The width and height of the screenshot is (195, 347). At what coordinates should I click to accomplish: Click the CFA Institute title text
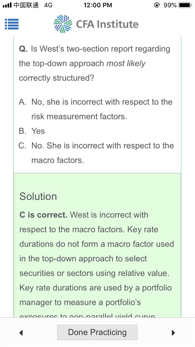tap(107, 24)
